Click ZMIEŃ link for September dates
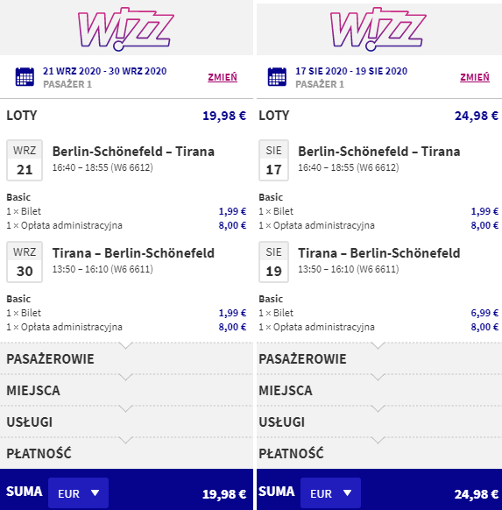This screenshot has width=502, height=510. (x=223, y=77)
